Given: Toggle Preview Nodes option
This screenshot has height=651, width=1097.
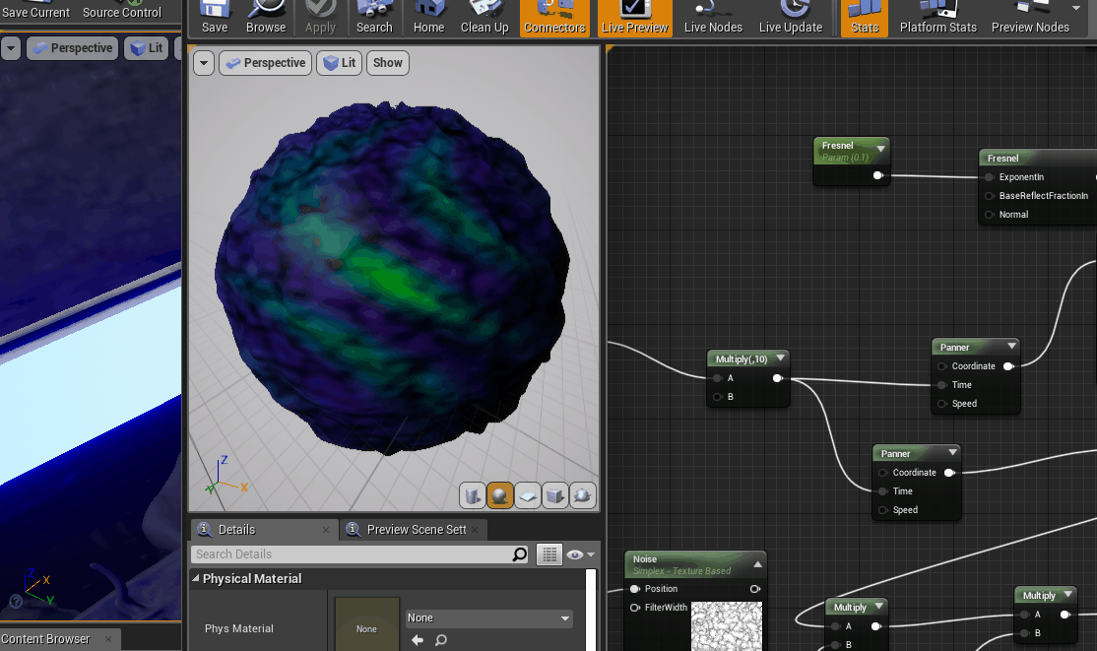Looking at the screenshot, I should click(x=1030, y=18).
